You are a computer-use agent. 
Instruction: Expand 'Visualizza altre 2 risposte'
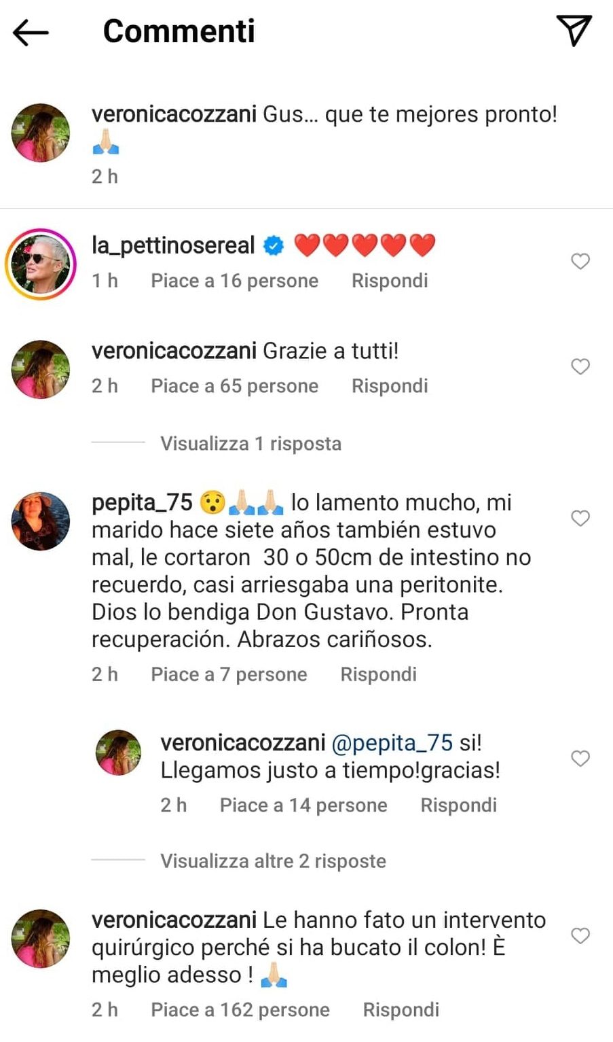point(273,861)
